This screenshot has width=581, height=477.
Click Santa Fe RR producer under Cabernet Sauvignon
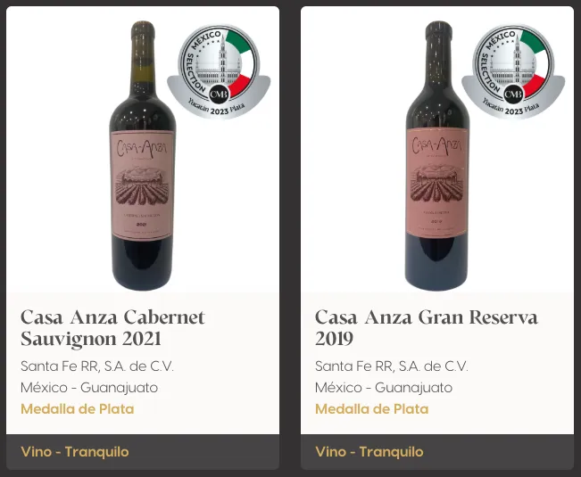[x=97, y=366]
